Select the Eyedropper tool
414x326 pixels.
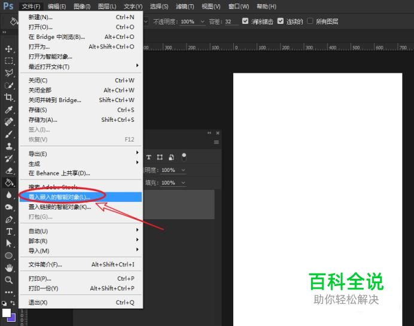pyautogui.click(x=9, y=109)
